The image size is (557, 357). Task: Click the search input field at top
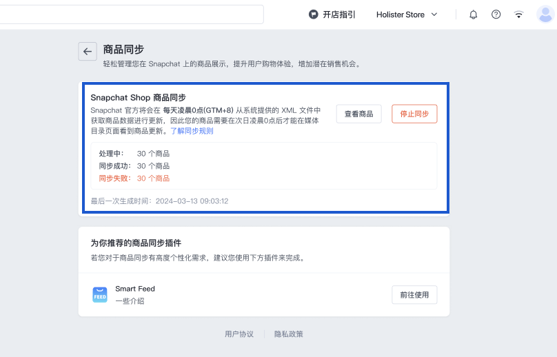[132, 14]
